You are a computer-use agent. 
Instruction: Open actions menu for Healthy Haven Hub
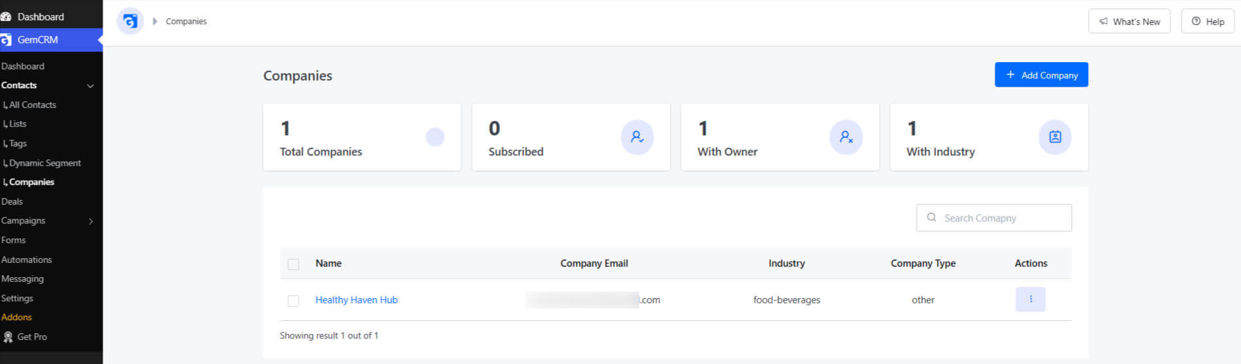[1031, 299]
